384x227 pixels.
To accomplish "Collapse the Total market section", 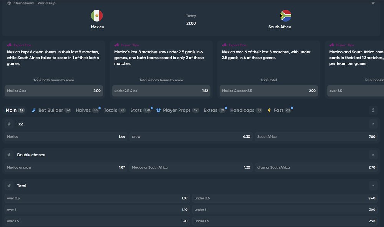I will point(373,186).
